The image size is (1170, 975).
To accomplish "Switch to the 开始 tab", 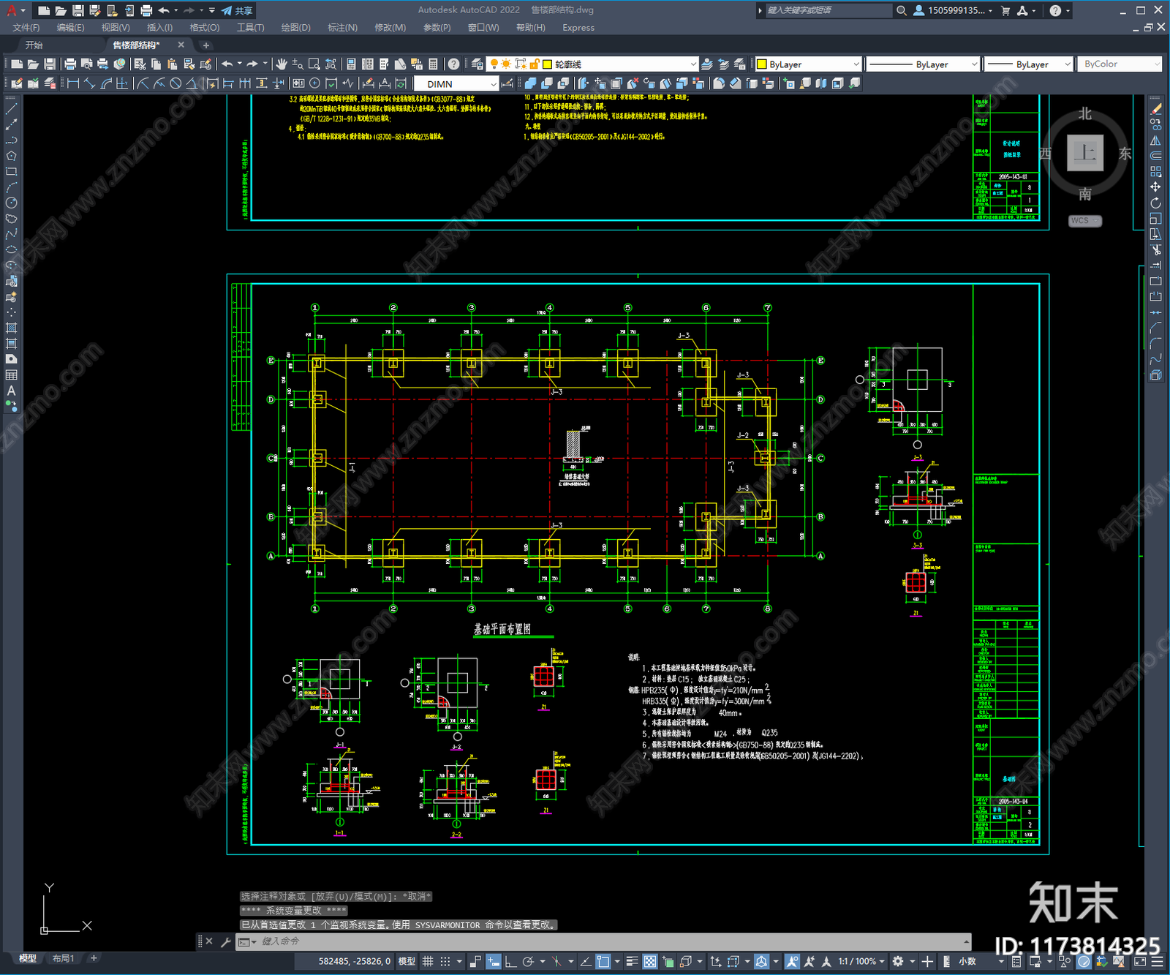I will 34,45.
